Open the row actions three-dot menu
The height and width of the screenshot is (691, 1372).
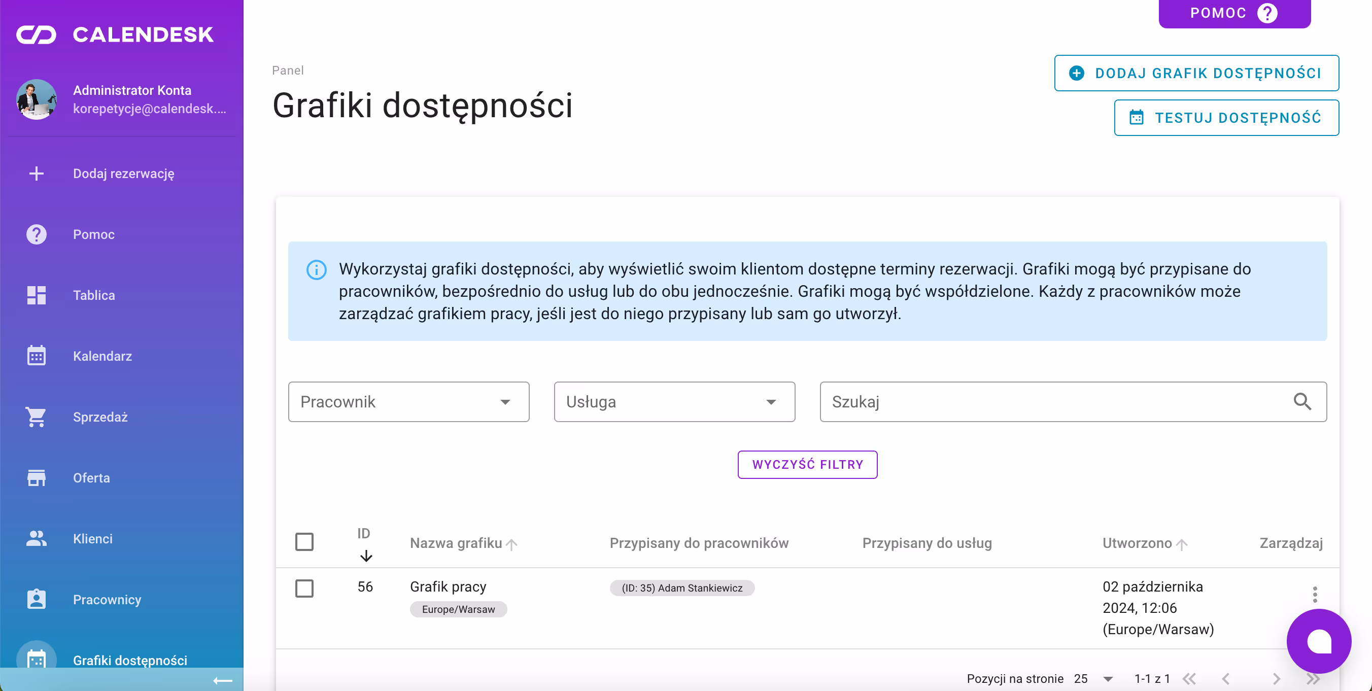[x=1315, y=595]
